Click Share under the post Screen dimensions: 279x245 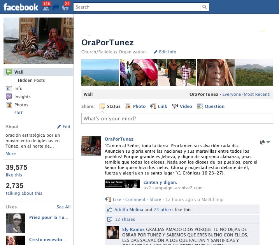[155, 199]
